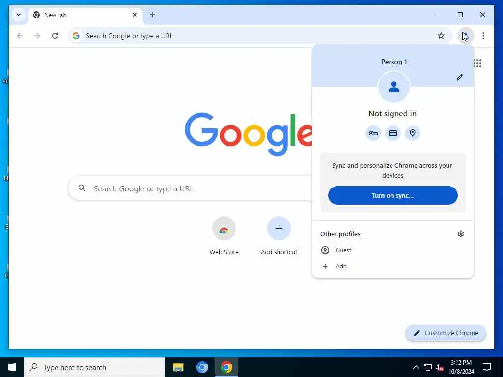Viewport: 503px width, 377px height.
Task: Click the Google search box on page
Action: tap(191, 188)
